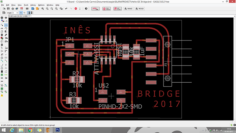Click the zoom out magnifier
The height and width of the screenshot is (133, 236).
coord(52,8)
